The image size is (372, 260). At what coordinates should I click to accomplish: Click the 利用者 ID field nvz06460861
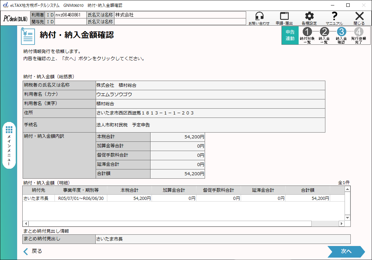coord(71,15)
